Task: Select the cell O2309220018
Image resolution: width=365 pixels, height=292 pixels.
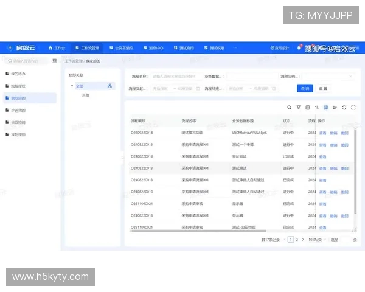Action: (x=142, y=133)
